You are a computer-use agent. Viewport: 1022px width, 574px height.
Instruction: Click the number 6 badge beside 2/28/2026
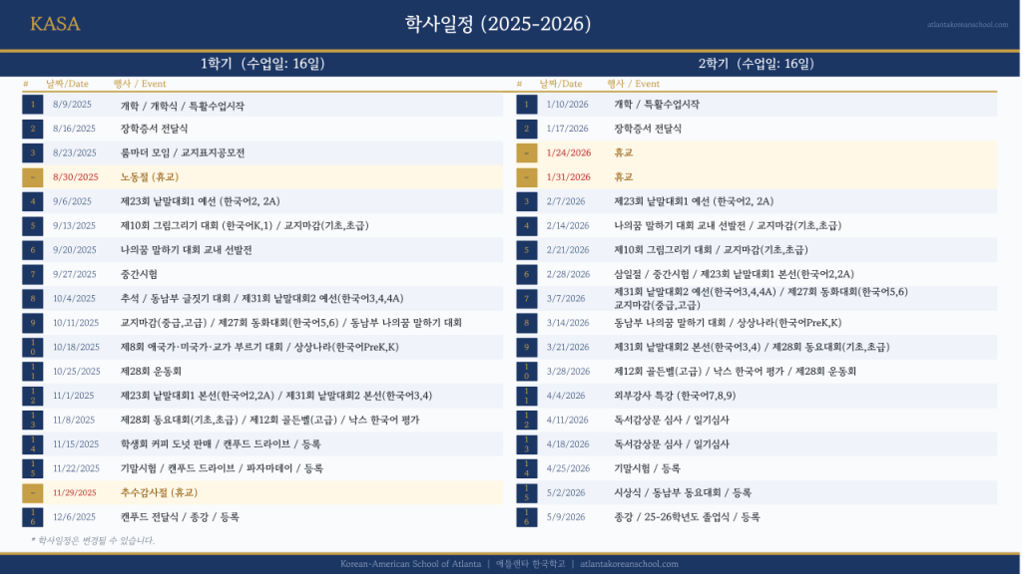click(x=527, y=274)
